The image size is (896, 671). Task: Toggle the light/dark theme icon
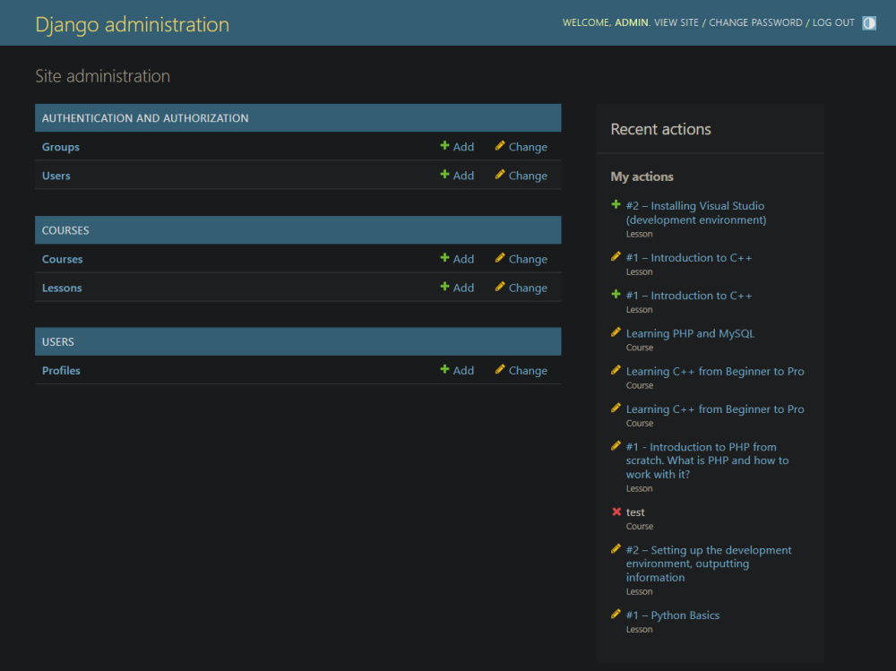point(868,23)
